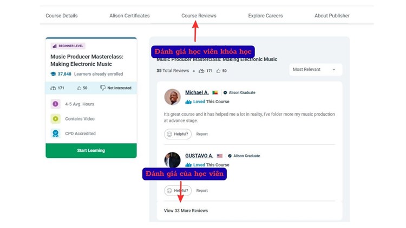Click Michael A.'s profile photo
The height and width of the screenshot is (228, 406).
(x=172, y=97)
